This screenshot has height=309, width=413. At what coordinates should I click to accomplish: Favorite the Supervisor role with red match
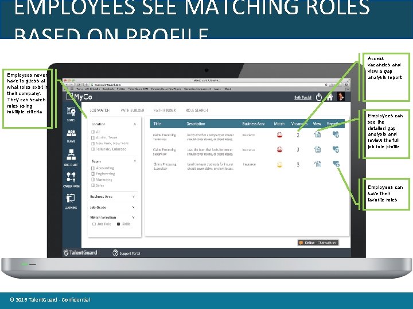pyautogui.click(x=336, y=149)
